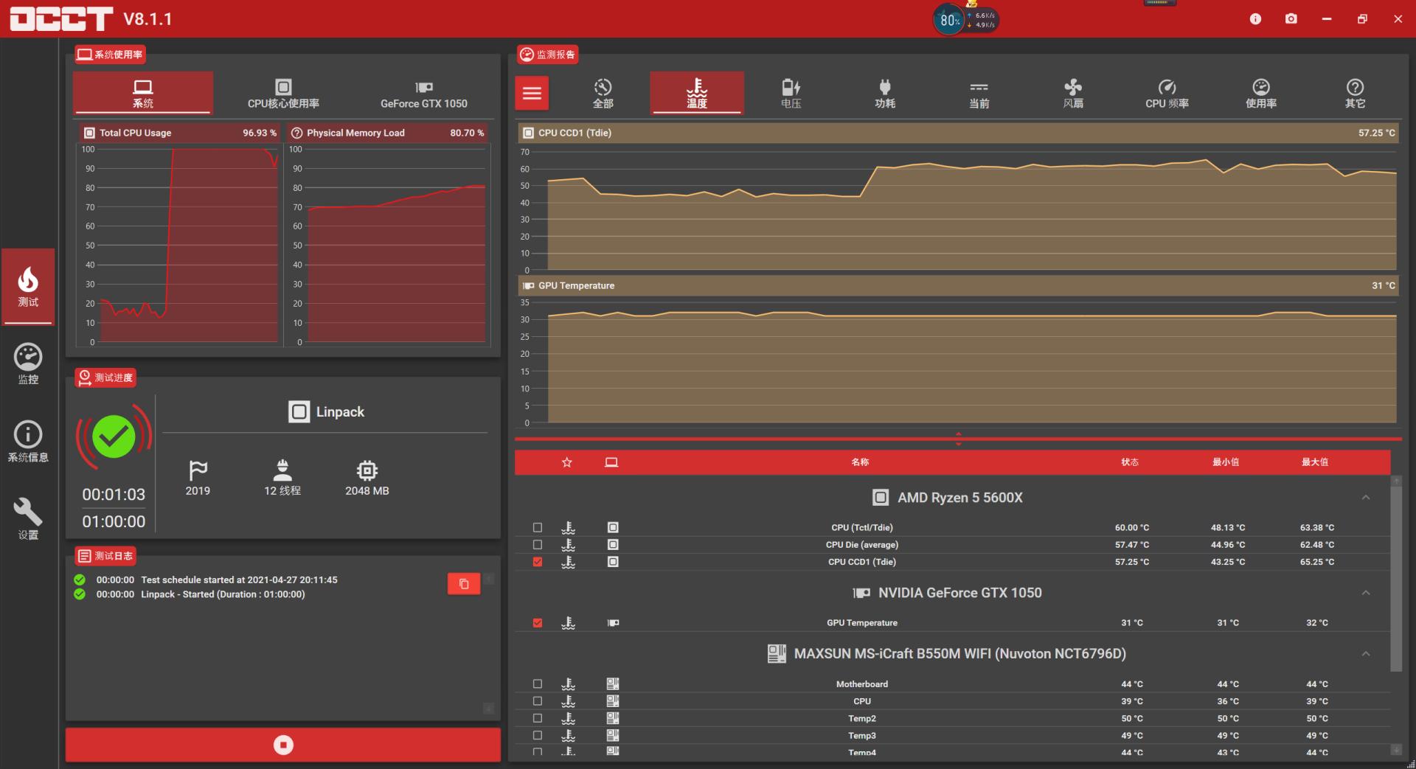The width and height of the screenshot is (1416, 769).
Task: Switch to the GeForce GTX 1050 usage tab
Action: point(423,94)
